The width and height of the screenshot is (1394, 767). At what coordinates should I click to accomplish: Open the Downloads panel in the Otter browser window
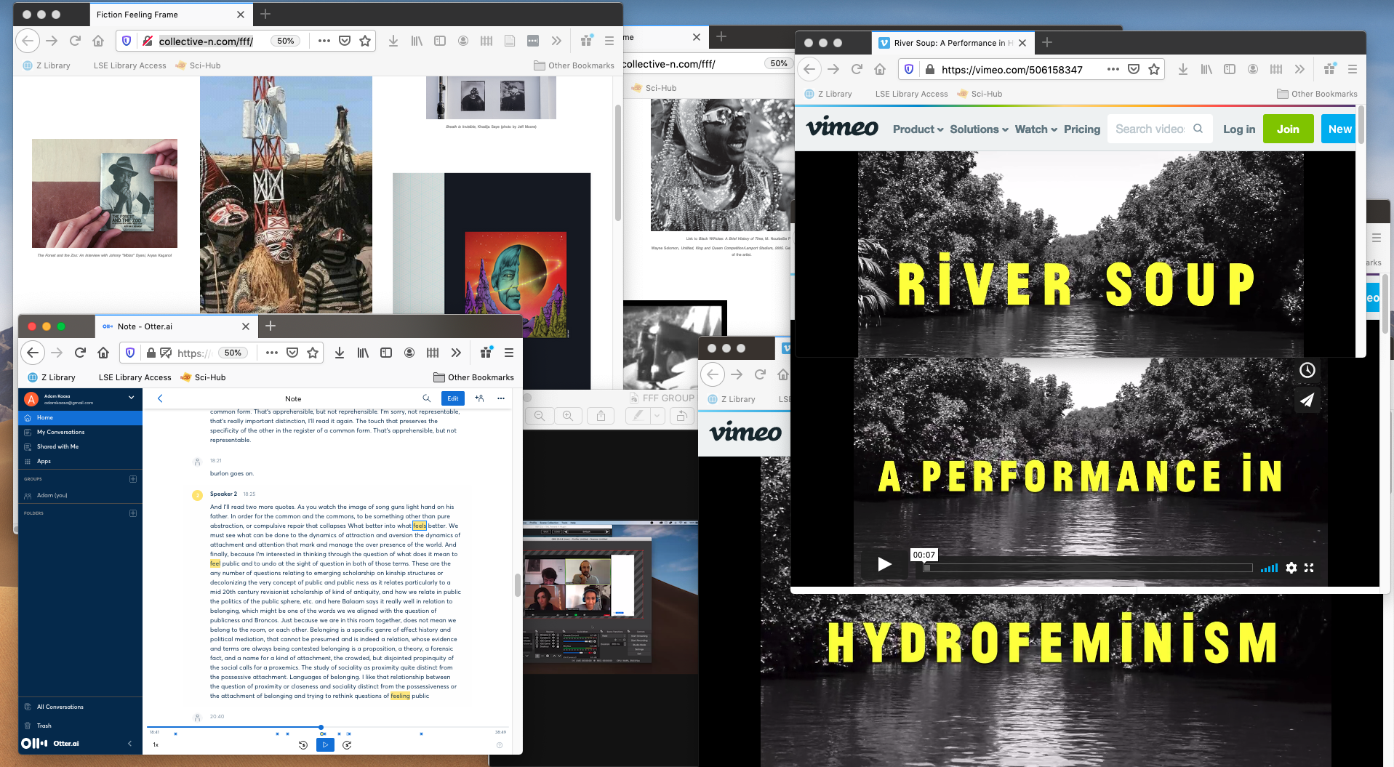tap(340, 353)
